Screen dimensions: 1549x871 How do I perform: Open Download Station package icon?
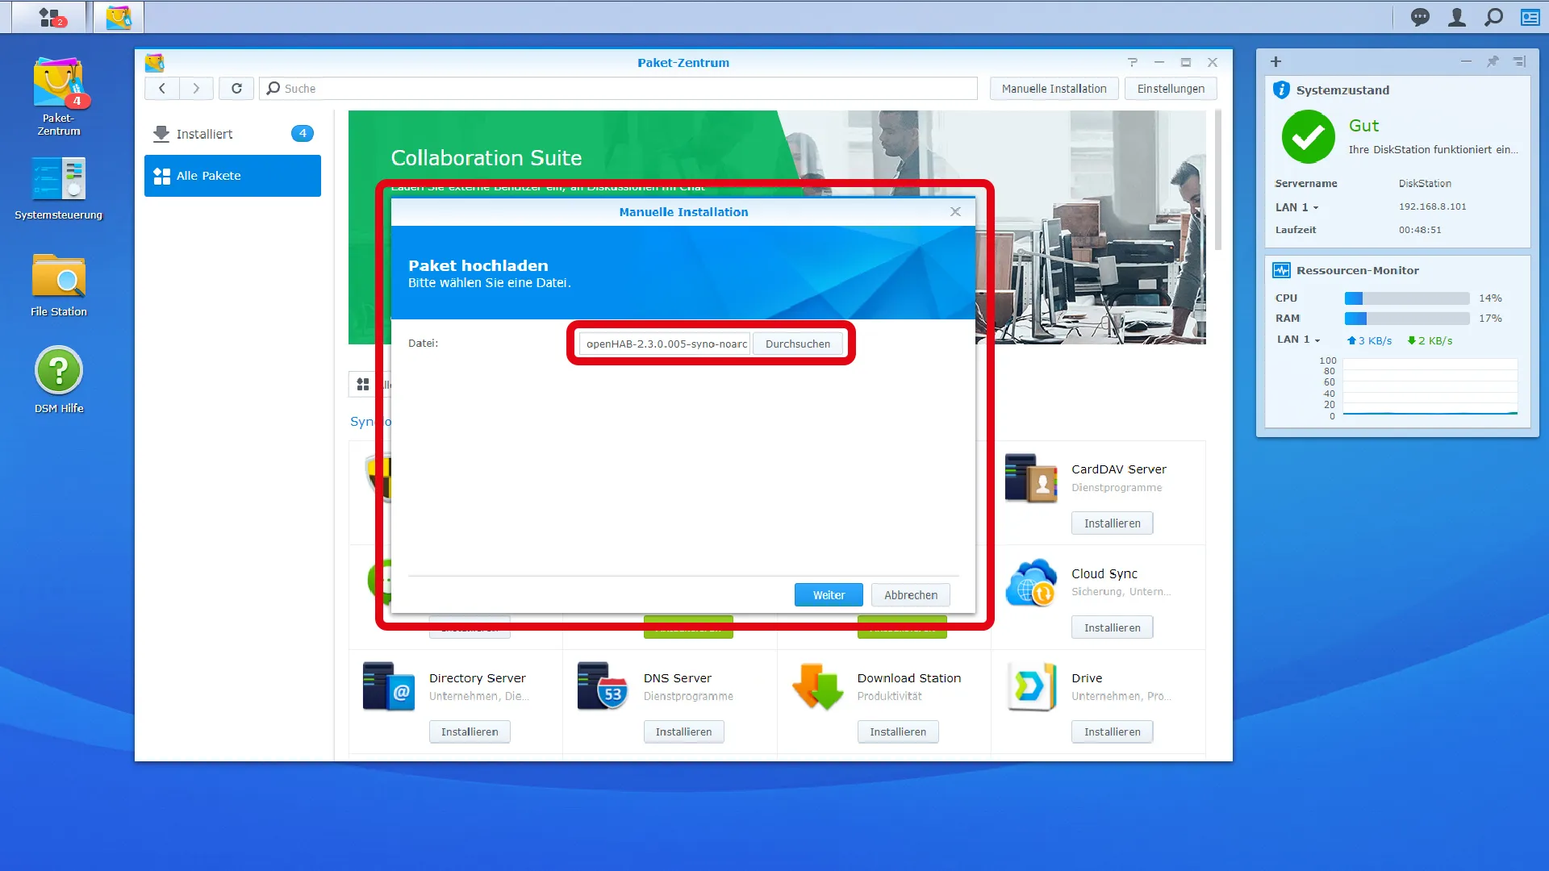[817, 686]
